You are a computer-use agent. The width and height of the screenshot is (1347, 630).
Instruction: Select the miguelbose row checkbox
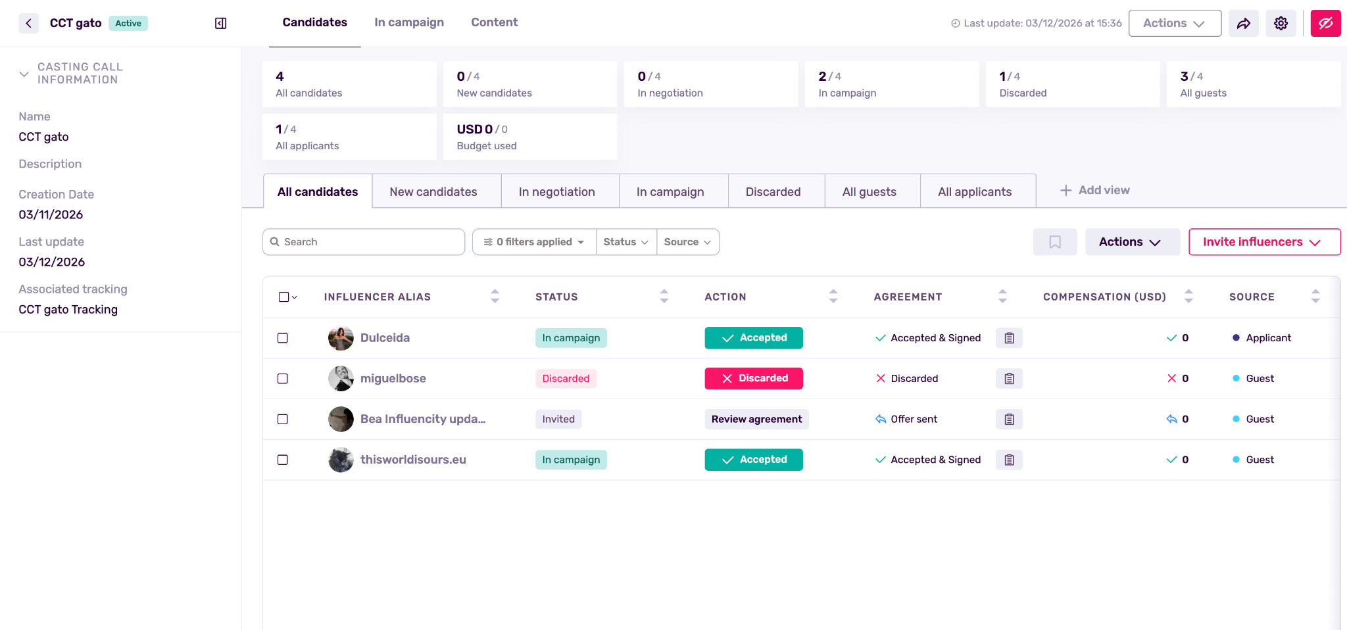click(283, 379)
